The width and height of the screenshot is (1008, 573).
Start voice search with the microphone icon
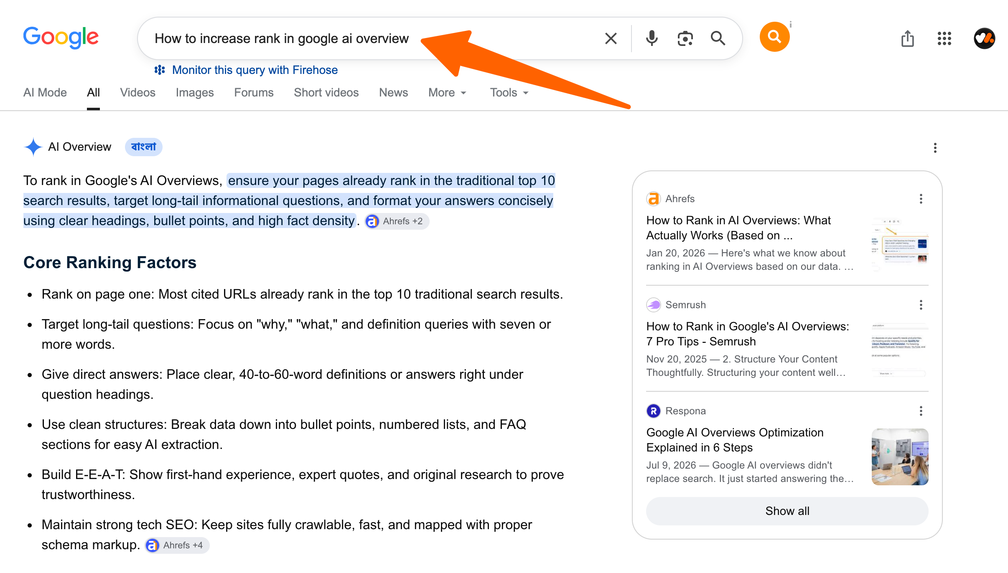click(x=652, y=38)
